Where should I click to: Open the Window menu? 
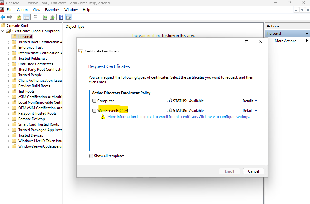tap(71, 10)
